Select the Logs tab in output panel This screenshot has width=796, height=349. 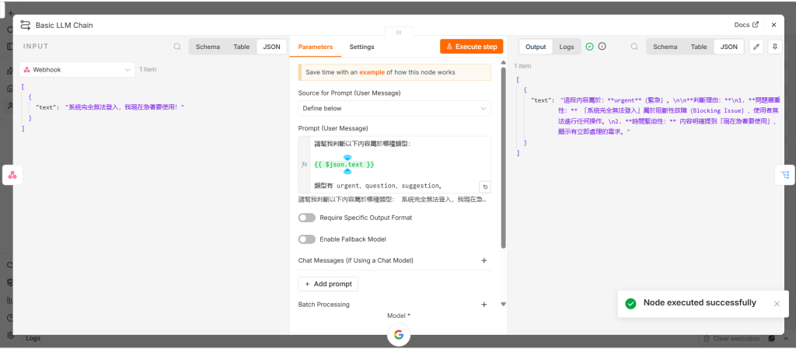(x=567, y=47)
